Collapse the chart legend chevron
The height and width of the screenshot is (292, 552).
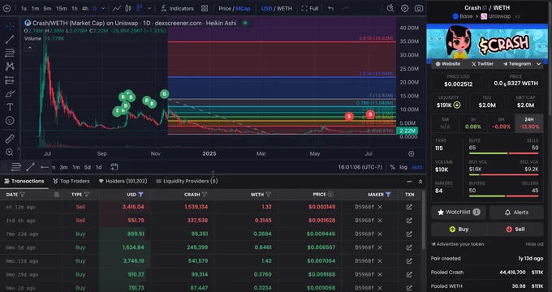tap(29, 48)
